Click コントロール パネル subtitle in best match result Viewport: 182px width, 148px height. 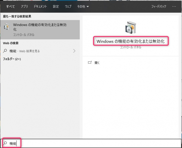[24, 35]
